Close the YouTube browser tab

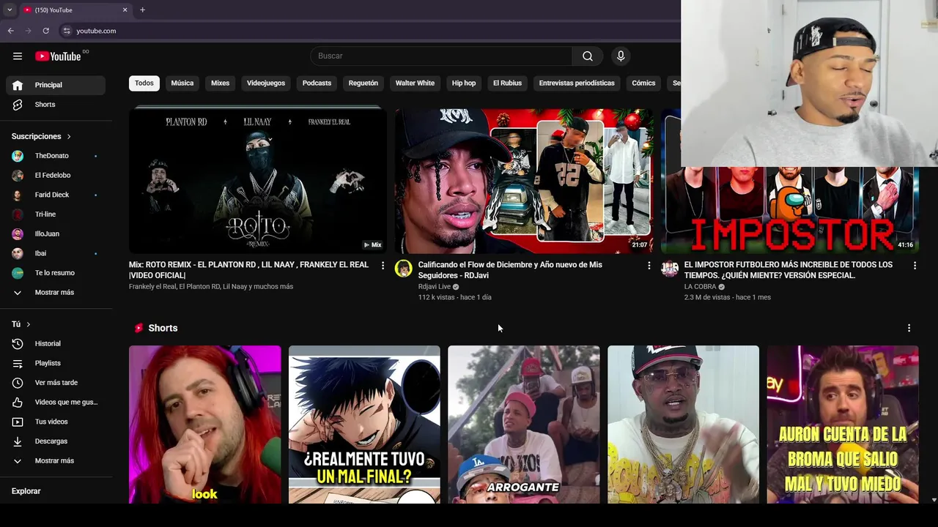[x=125, y=10]
